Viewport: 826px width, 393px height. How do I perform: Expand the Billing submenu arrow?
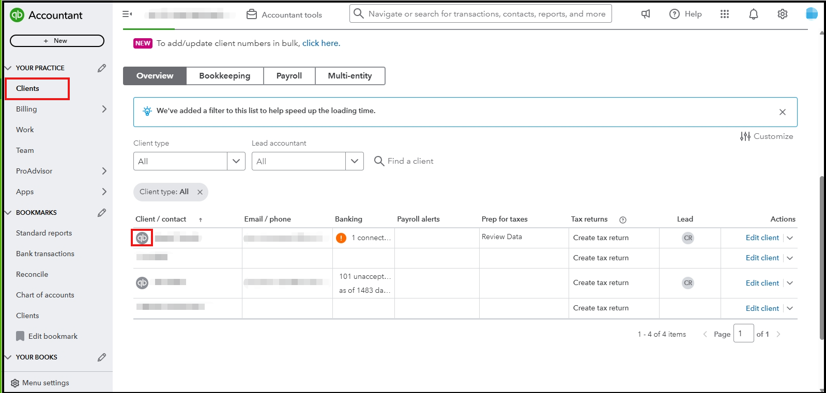[104, 109]
